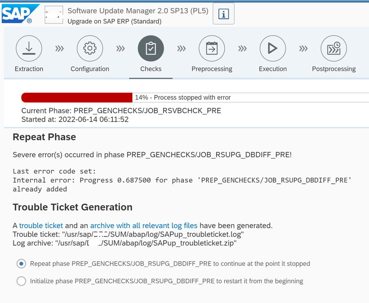
Task: Click the chevron arrows between Configuration and Checks
Action: click(x=120, y=49)
